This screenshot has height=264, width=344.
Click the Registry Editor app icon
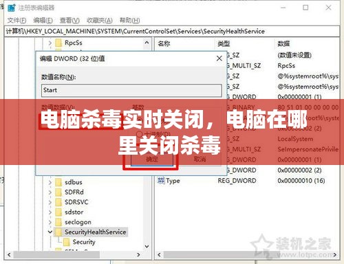(12, 8)
